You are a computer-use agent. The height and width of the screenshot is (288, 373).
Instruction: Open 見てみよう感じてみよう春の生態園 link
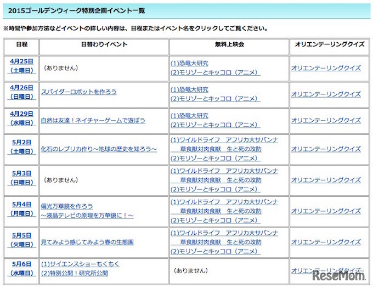(x=87, y=242)
